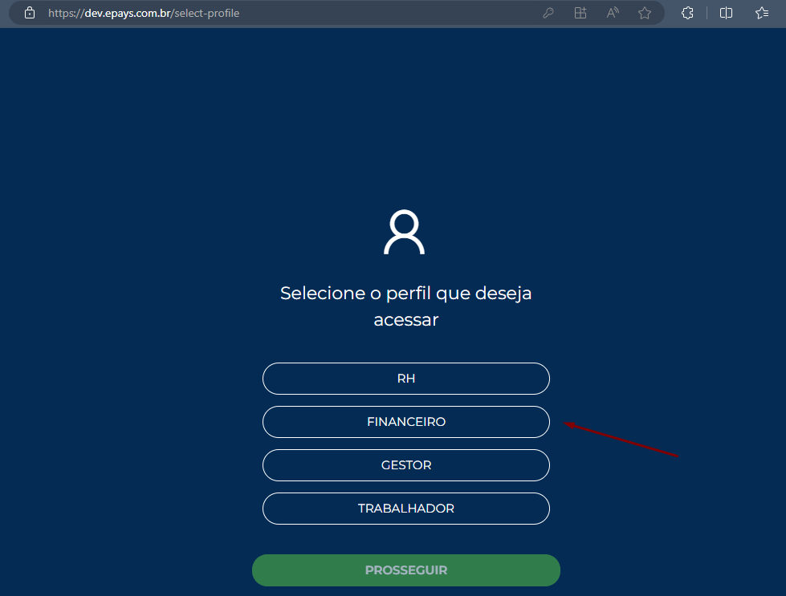
Task: Add this page to favorites with star
Action: click(x=645, y=13)
